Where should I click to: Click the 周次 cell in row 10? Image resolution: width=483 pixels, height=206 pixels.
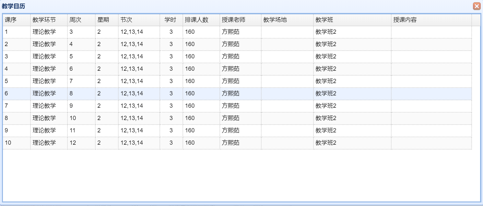[x=81, y=143]
